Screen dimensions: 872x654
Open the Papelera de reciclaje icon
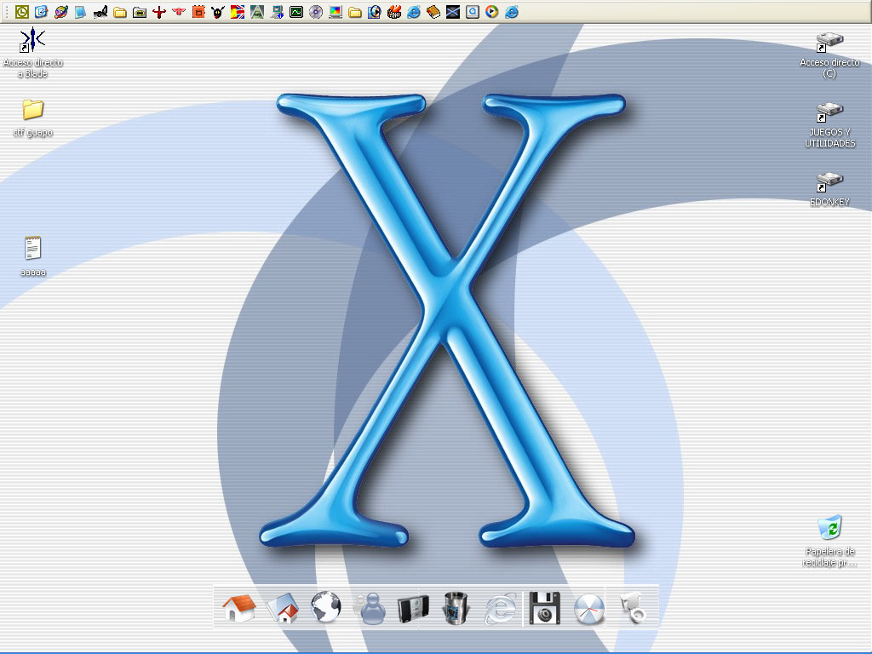pyautogui.click(x=829, y=528)
